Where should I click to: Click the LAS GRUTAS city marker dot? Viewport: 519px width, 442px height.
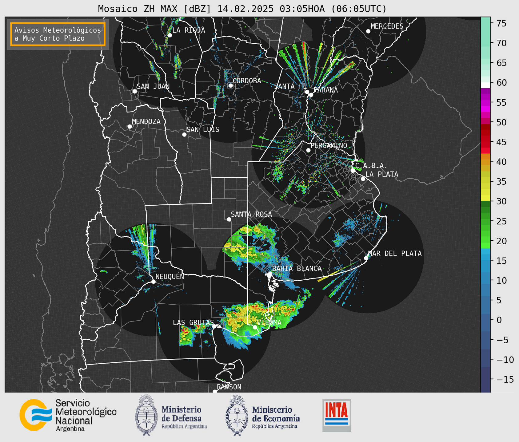pyautogui.click(x=214, y=326)
